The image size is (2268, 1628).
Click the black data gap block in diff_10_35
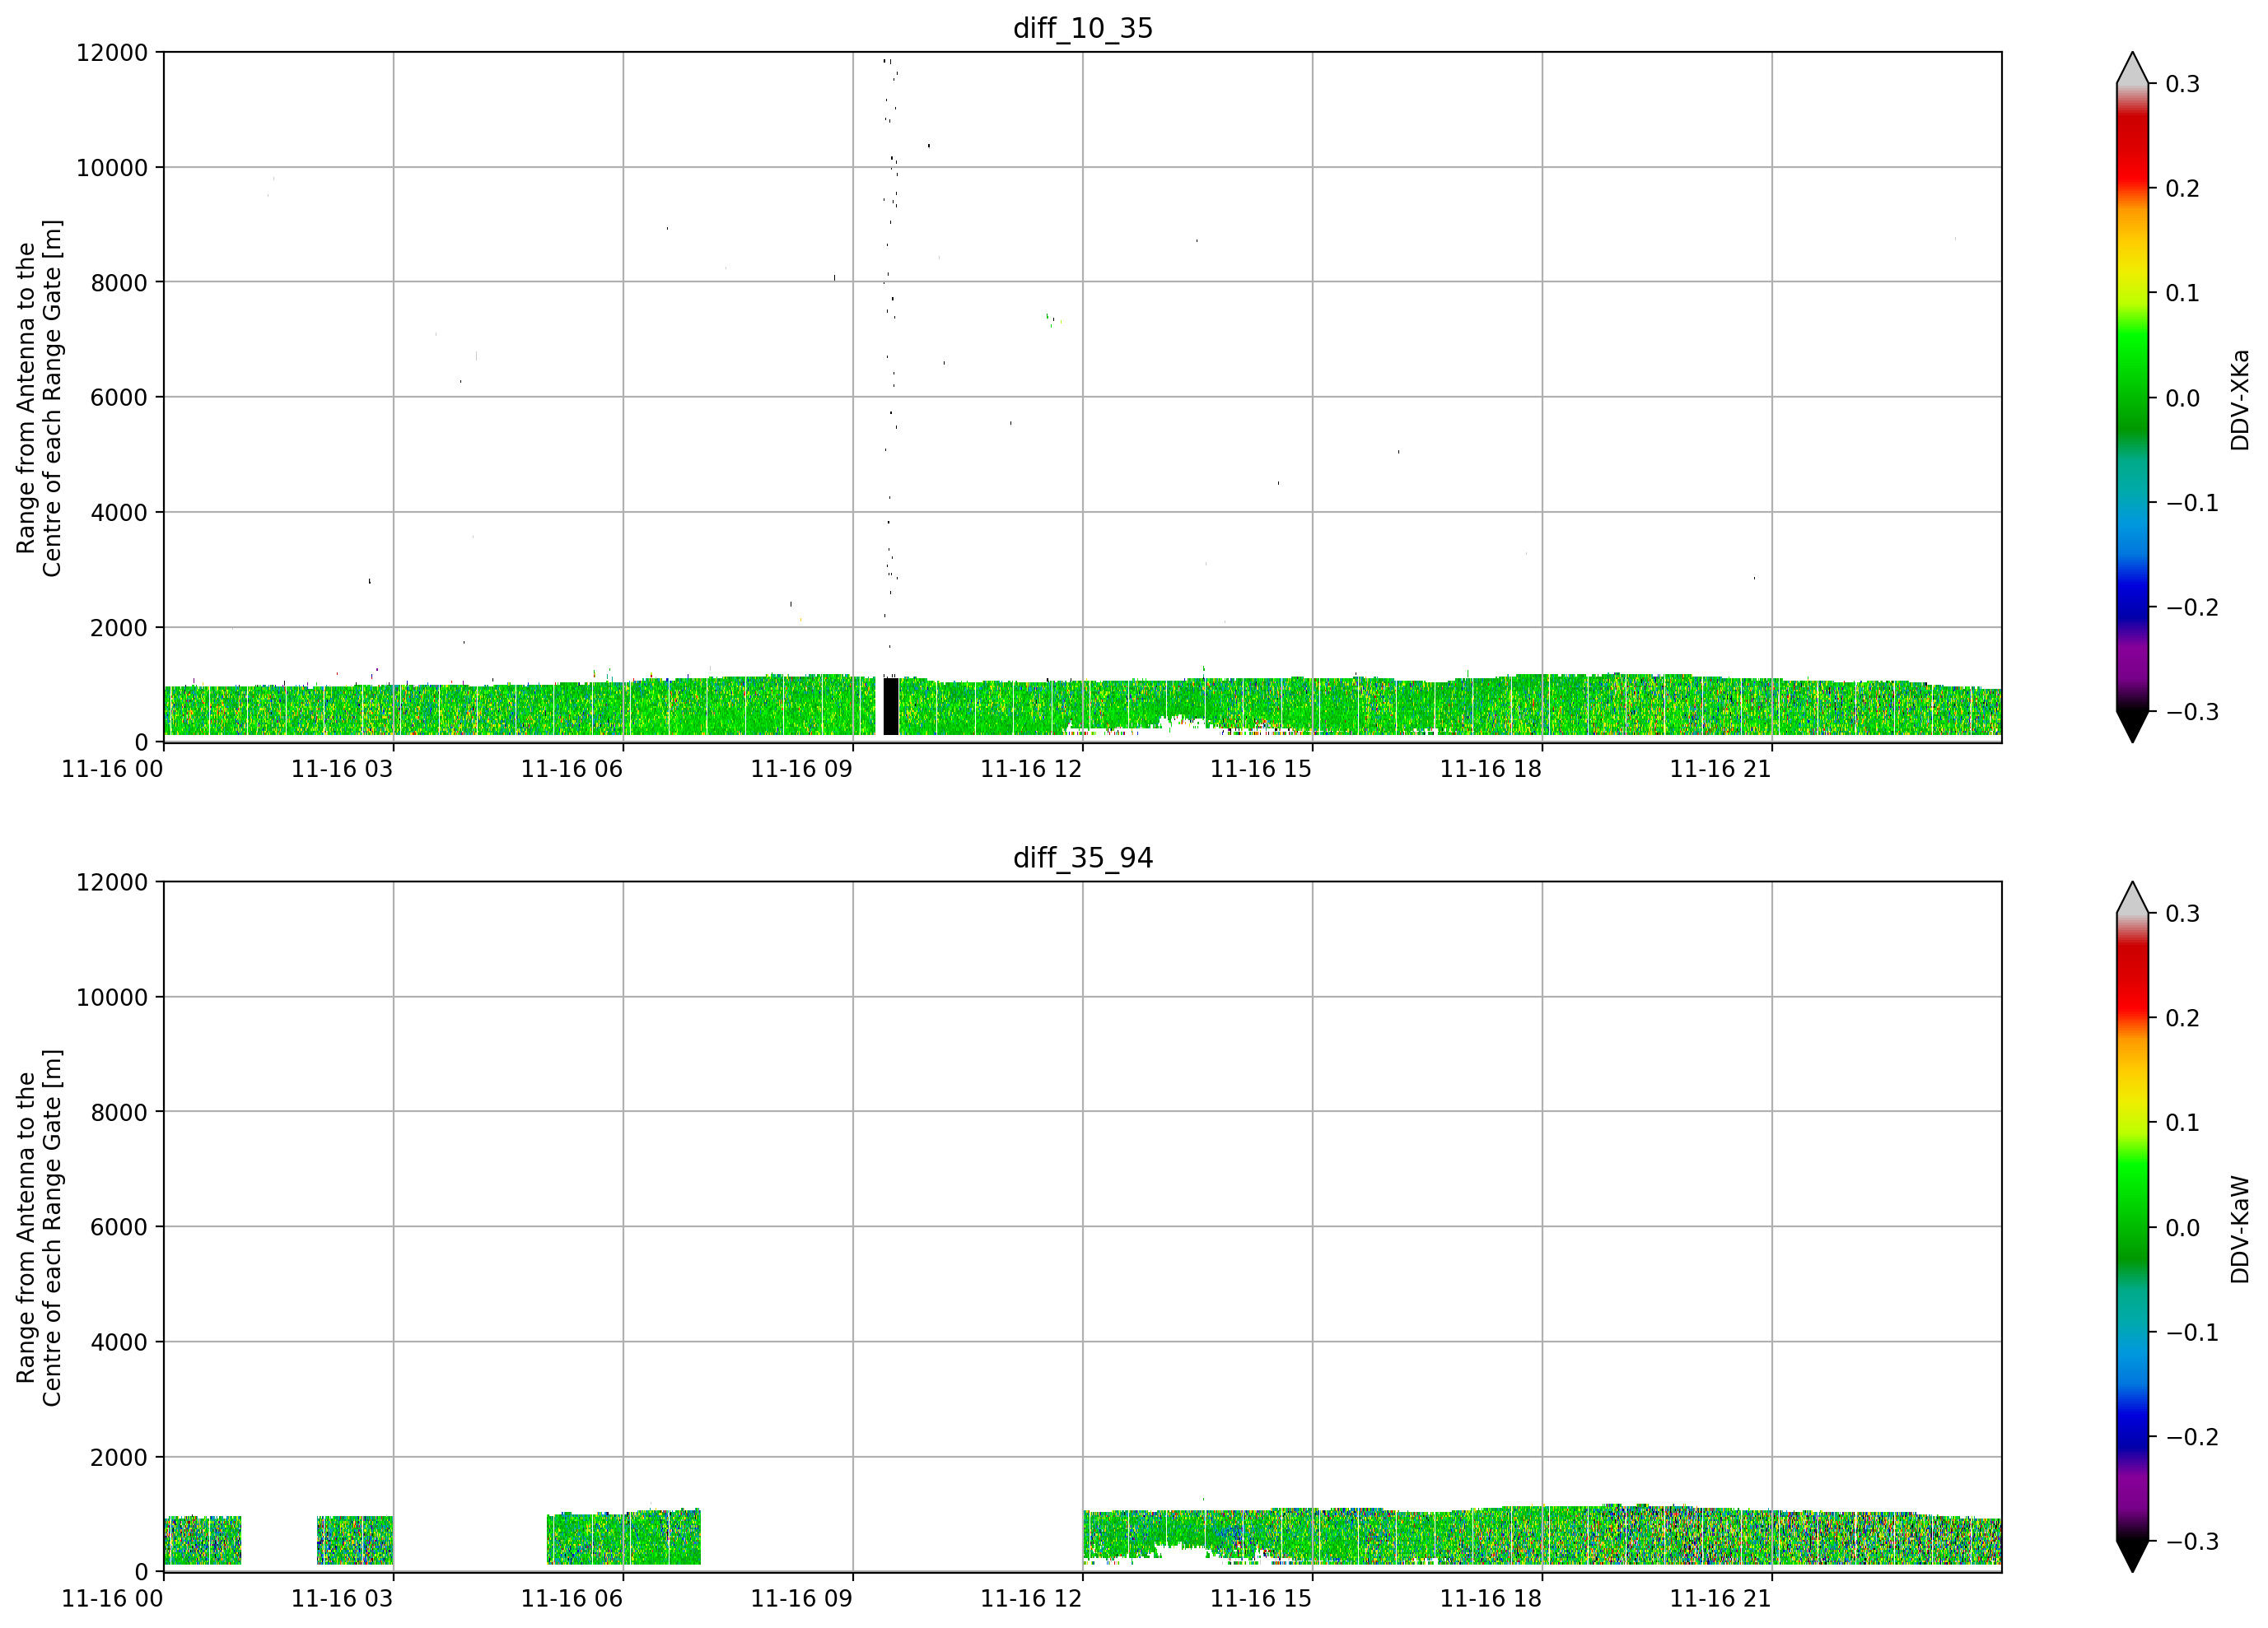[x=891, y=706]
